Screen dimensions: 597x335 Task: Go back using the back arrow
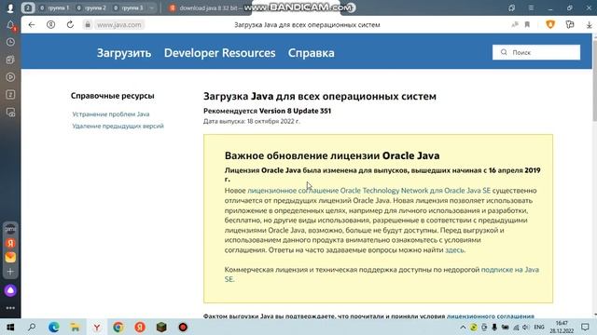32,25
